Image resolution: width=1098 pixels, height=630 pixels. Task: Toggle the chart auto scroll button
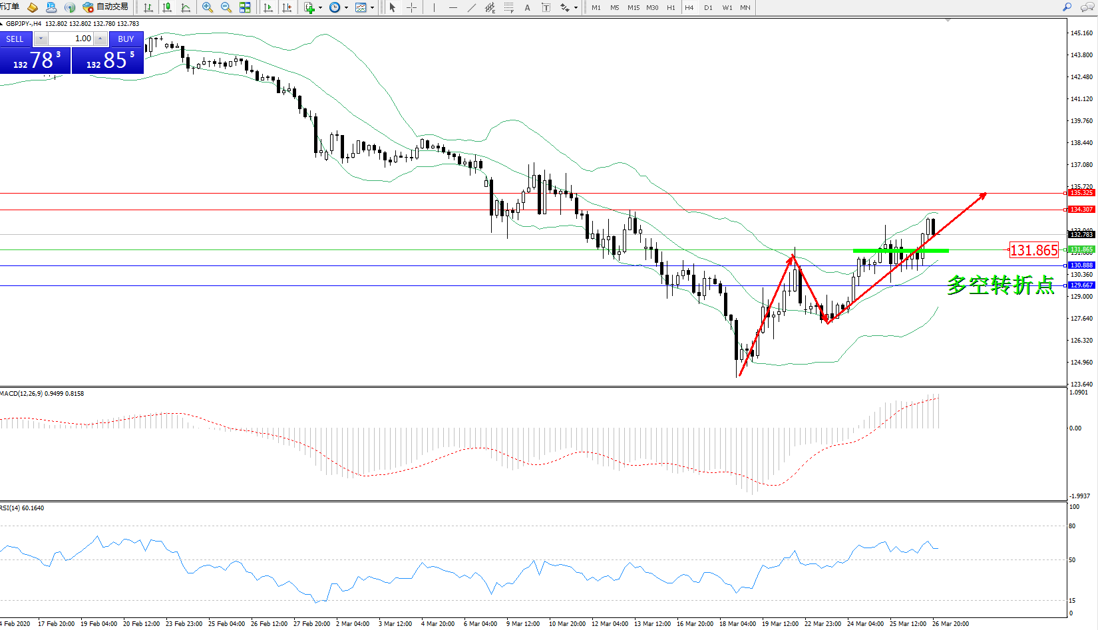pyautogui.click(x=268, y=7)
